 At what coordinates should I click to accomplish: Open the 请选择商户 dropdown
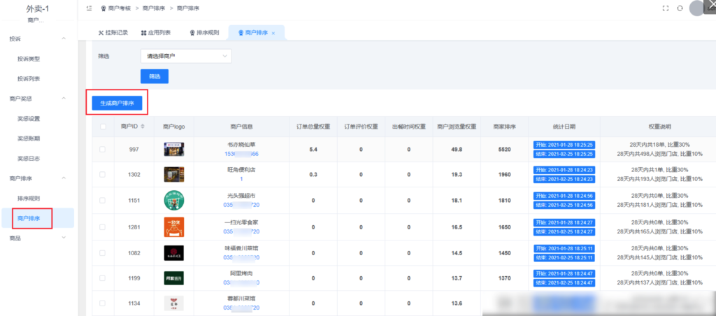coord(186,56)
